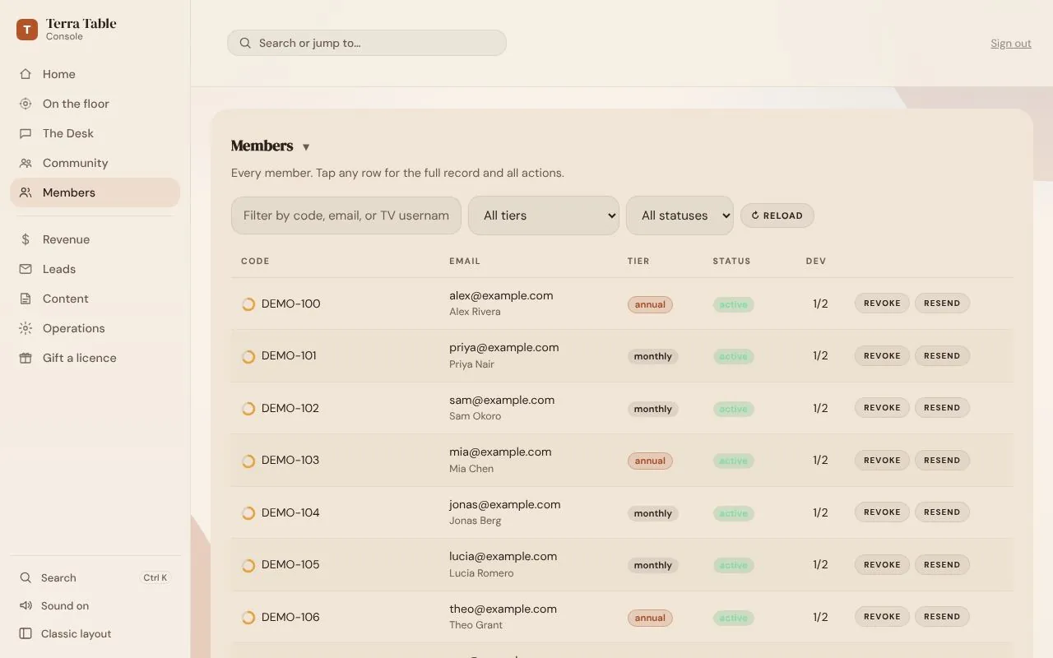Screen dimensions: 1053x658
Task: Click the Revenue dollar icon
Action: [26, 239]
